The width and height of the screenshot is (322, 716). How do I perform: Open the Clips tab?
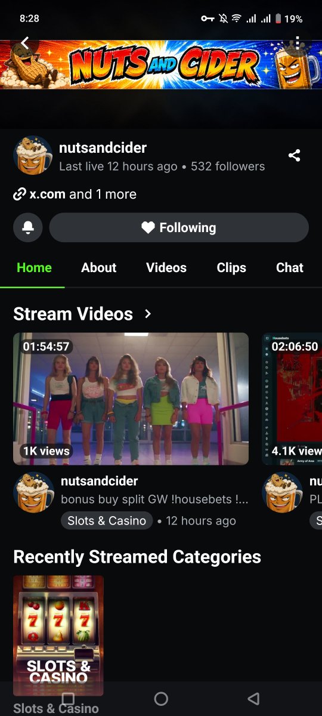231,267
